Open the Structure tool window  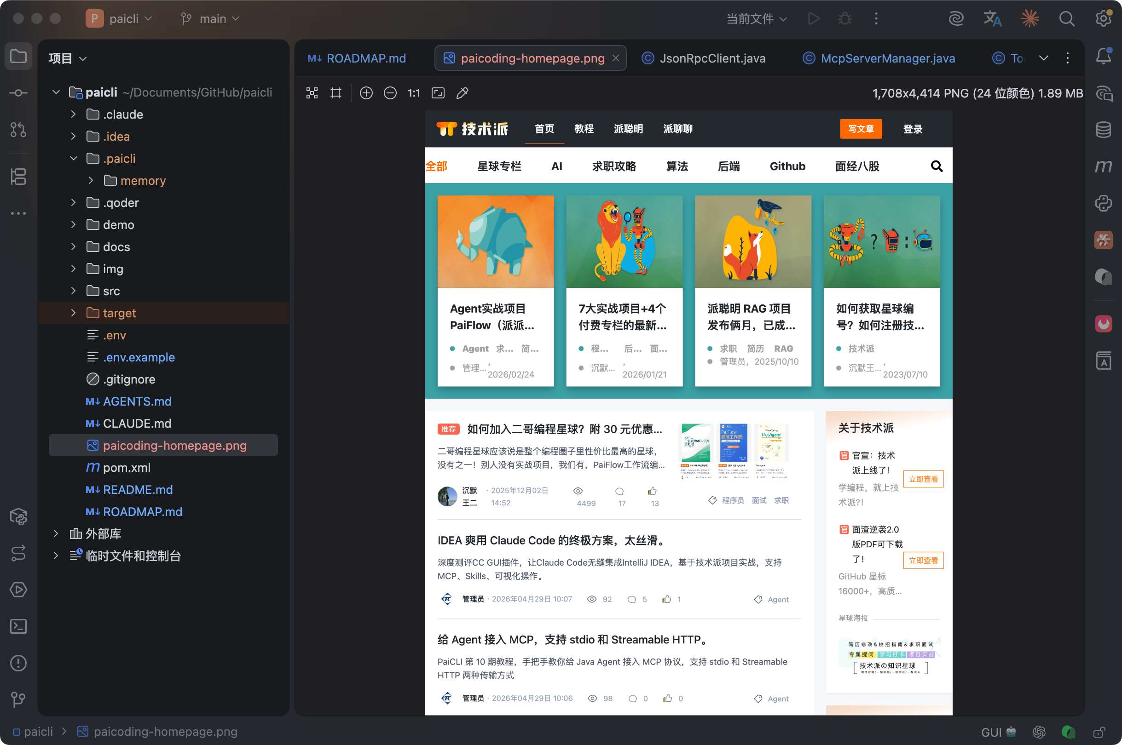pyautogui.click(x=18, y=177)
